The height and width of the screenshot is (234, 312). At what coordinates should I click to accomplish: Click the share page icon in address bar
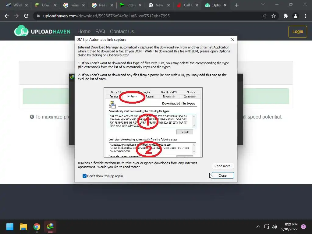tap(264, 16)
